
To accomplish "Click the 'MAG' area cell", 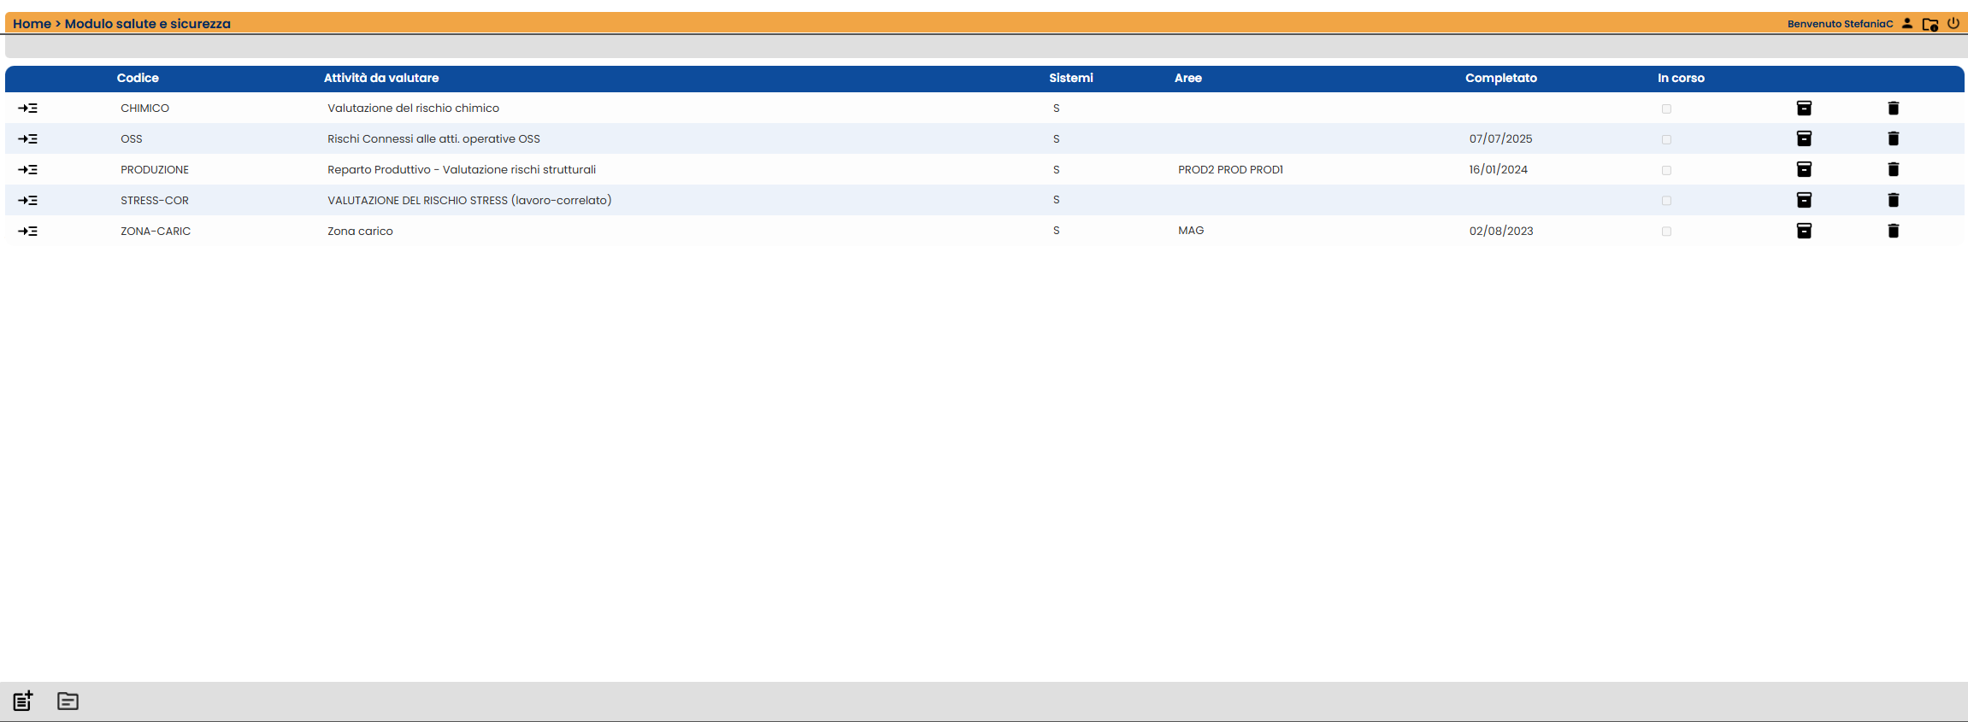I will 1191,231.
